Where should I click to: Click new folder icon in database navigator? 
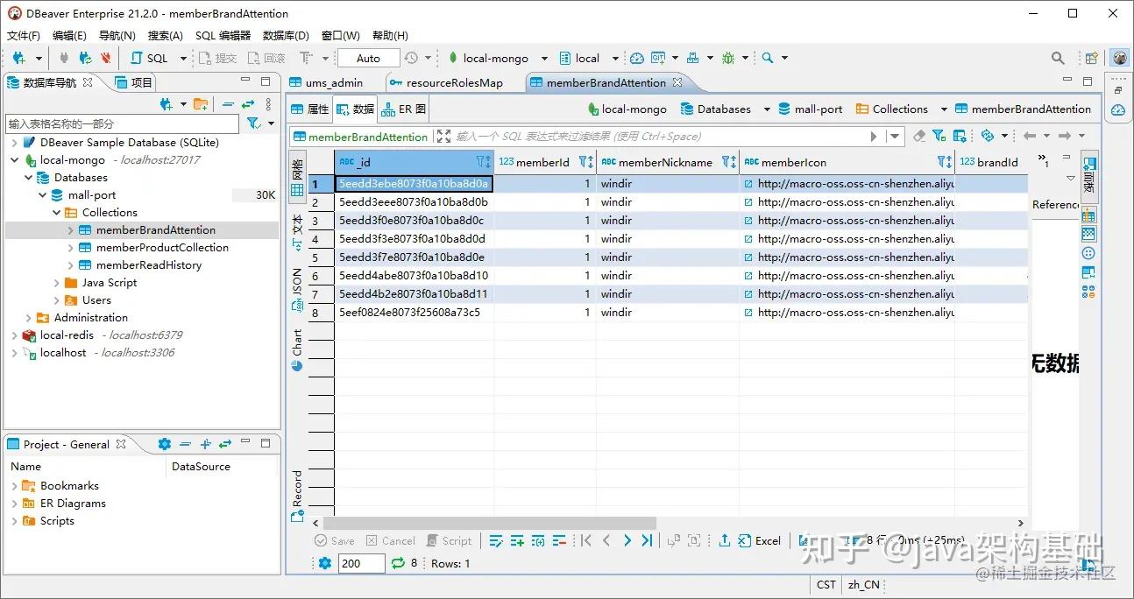pos(201,104)
